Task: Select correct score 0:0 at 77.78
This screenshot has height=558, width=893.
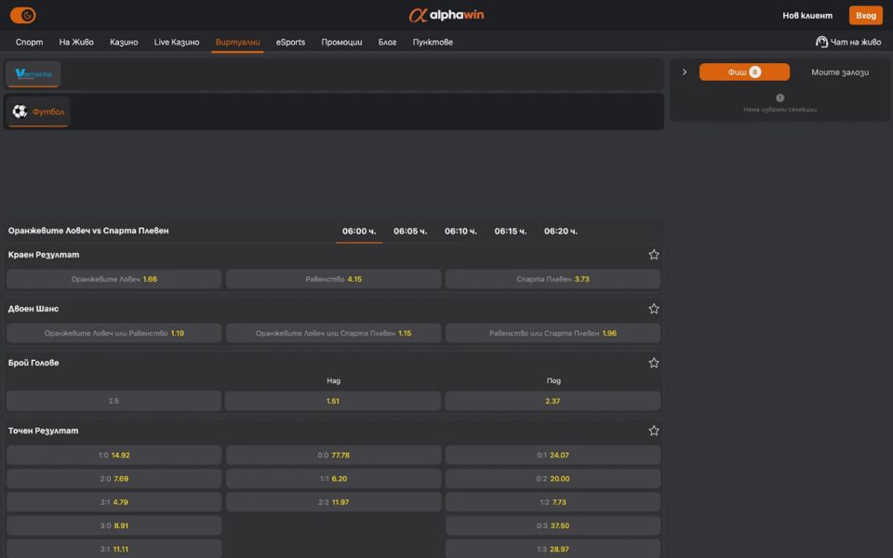Action: click(333, 455)
